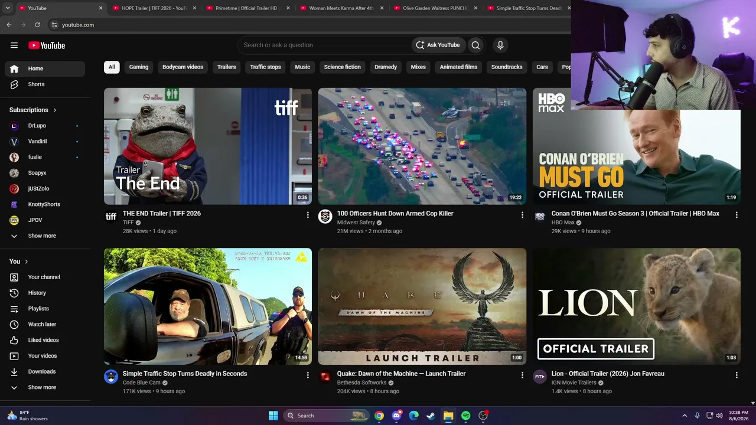Start voice search with microphone icon
Image resolution: width=756 pixels, height=425 pixels.
500,45
